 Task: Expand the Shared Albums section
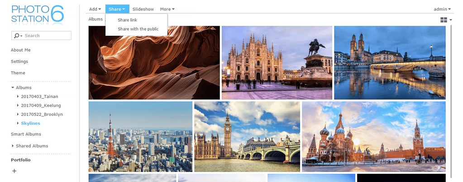pos(13,146)
